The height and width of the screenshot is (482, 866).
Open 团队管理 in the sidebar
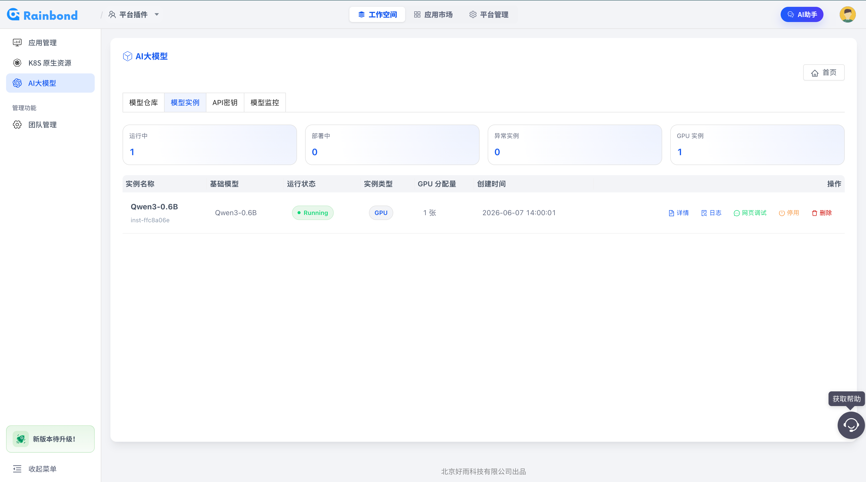(x=50, y=125)
